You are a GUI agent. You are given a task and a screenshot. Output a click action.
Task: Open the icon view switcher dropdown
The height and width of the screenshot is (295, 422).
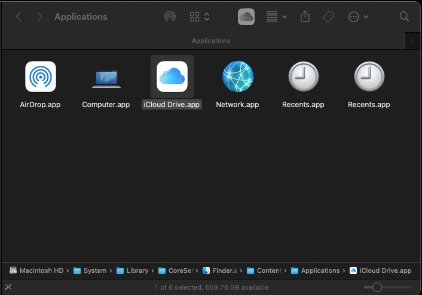pyautogui.click(x=200, y=17)
